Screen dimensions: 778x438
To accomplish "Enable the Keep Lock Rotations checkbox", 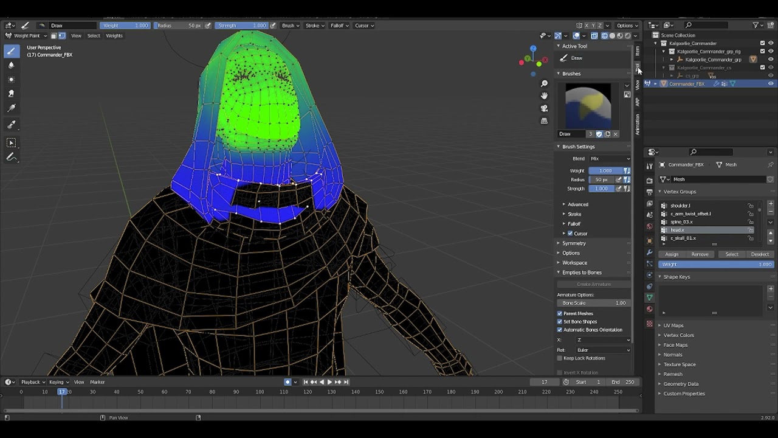I will click(560, 358).
